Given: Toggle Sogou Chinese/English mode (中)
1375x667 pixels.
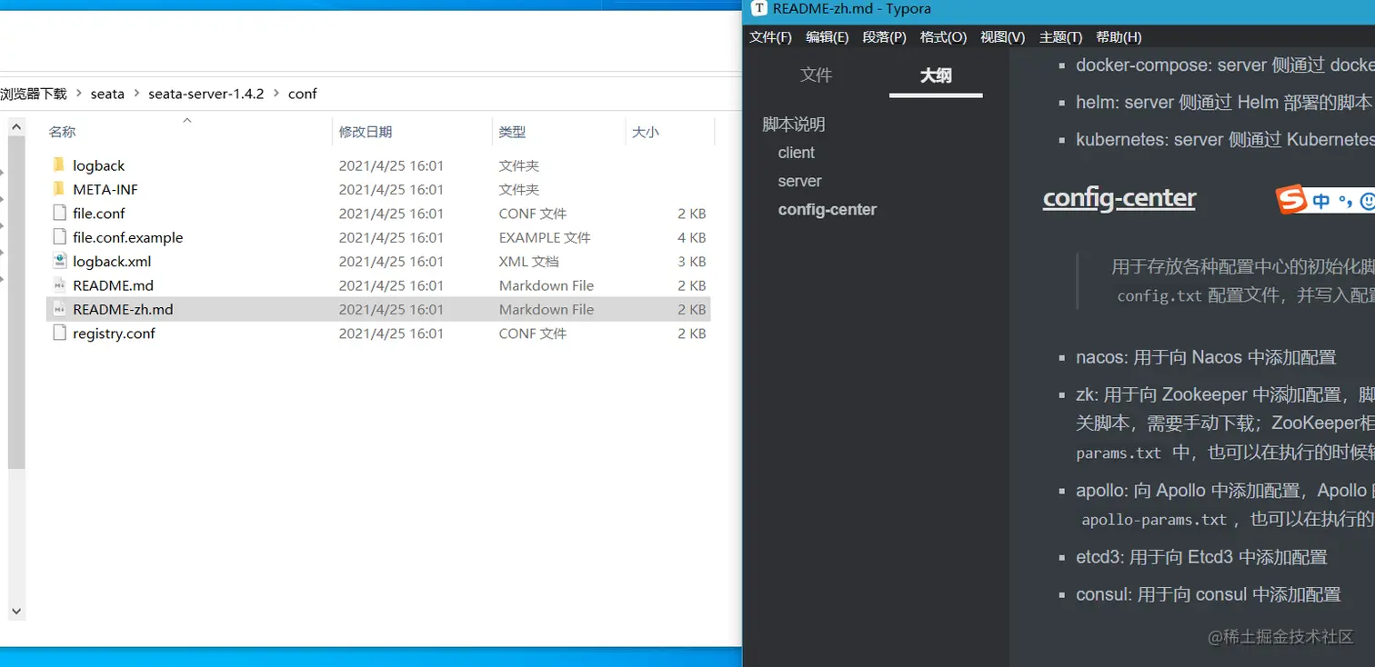Looking at the screenshot, I should pos(1320,201).
